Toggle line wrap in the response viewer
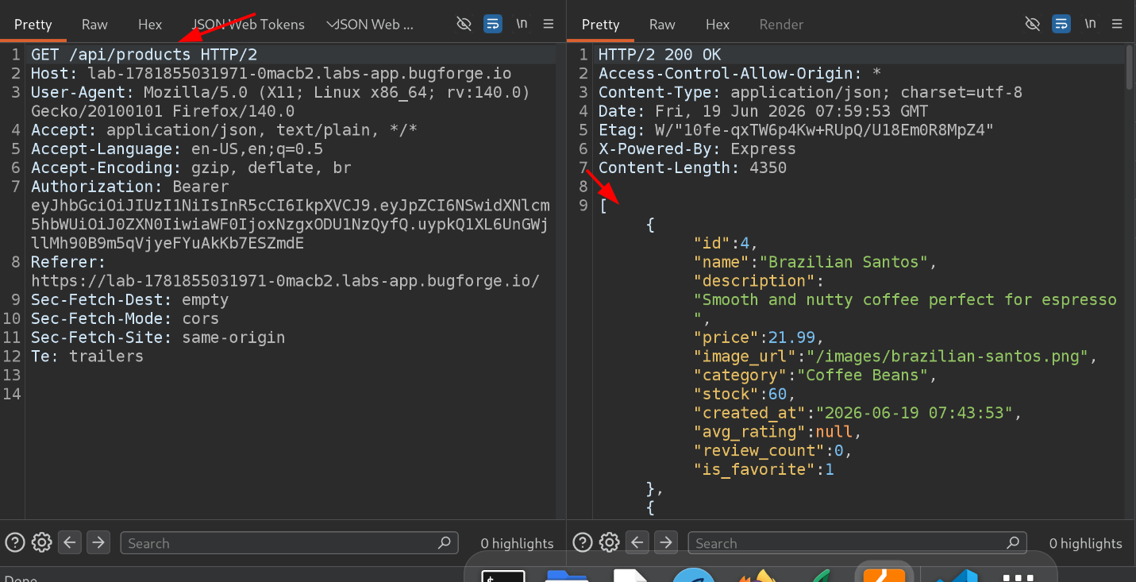 click(1061, 24)
